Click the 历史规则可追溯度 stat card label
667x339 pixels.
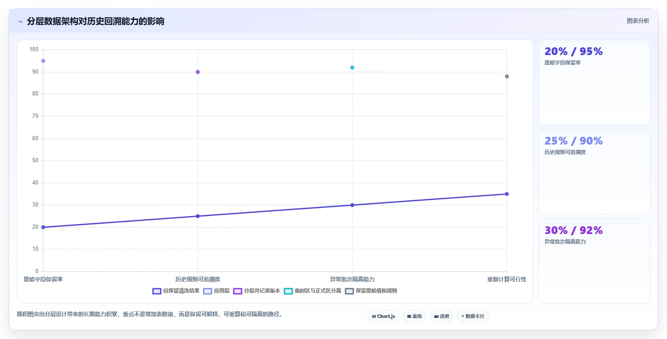[565, 152]
